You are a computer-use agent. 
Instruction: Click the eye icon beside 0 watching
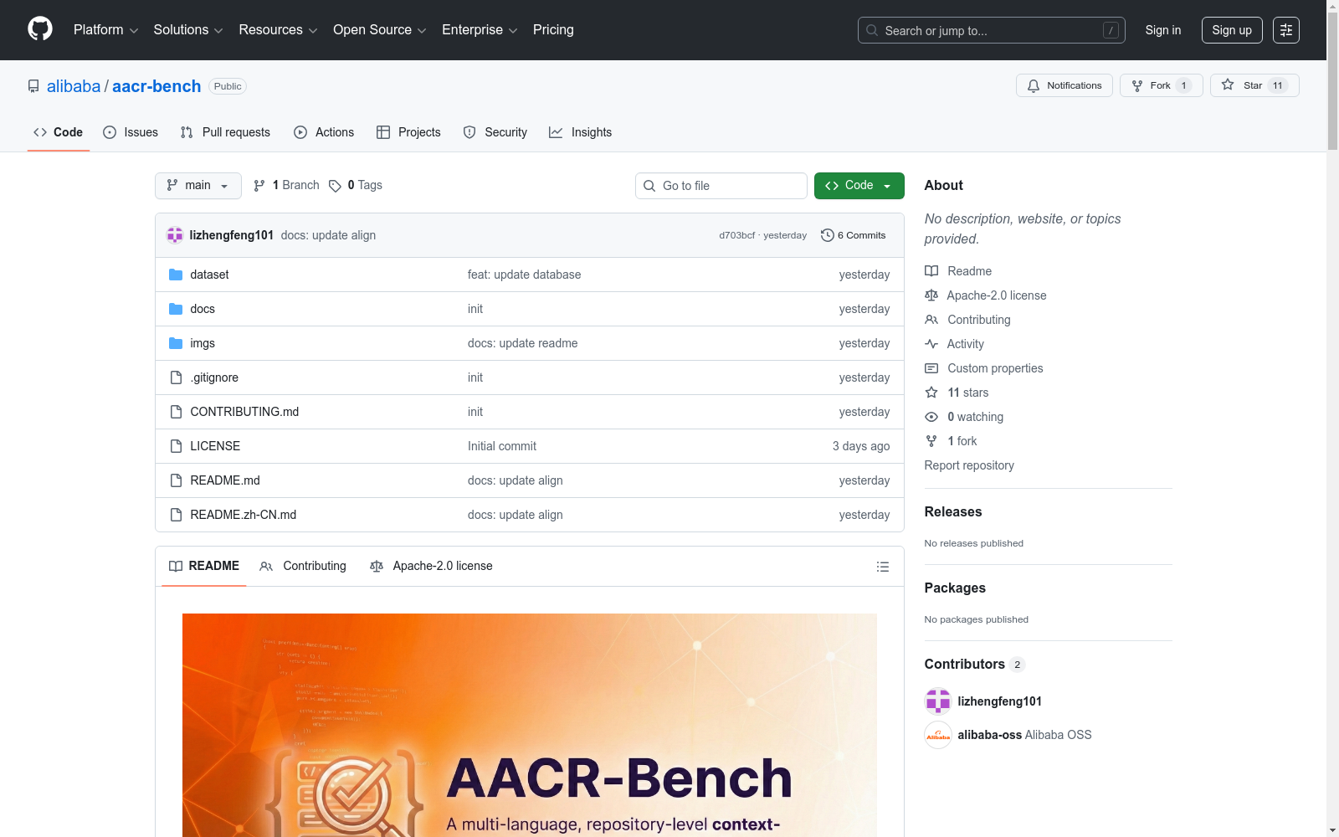pyautogui.click(x=931, y=417)
